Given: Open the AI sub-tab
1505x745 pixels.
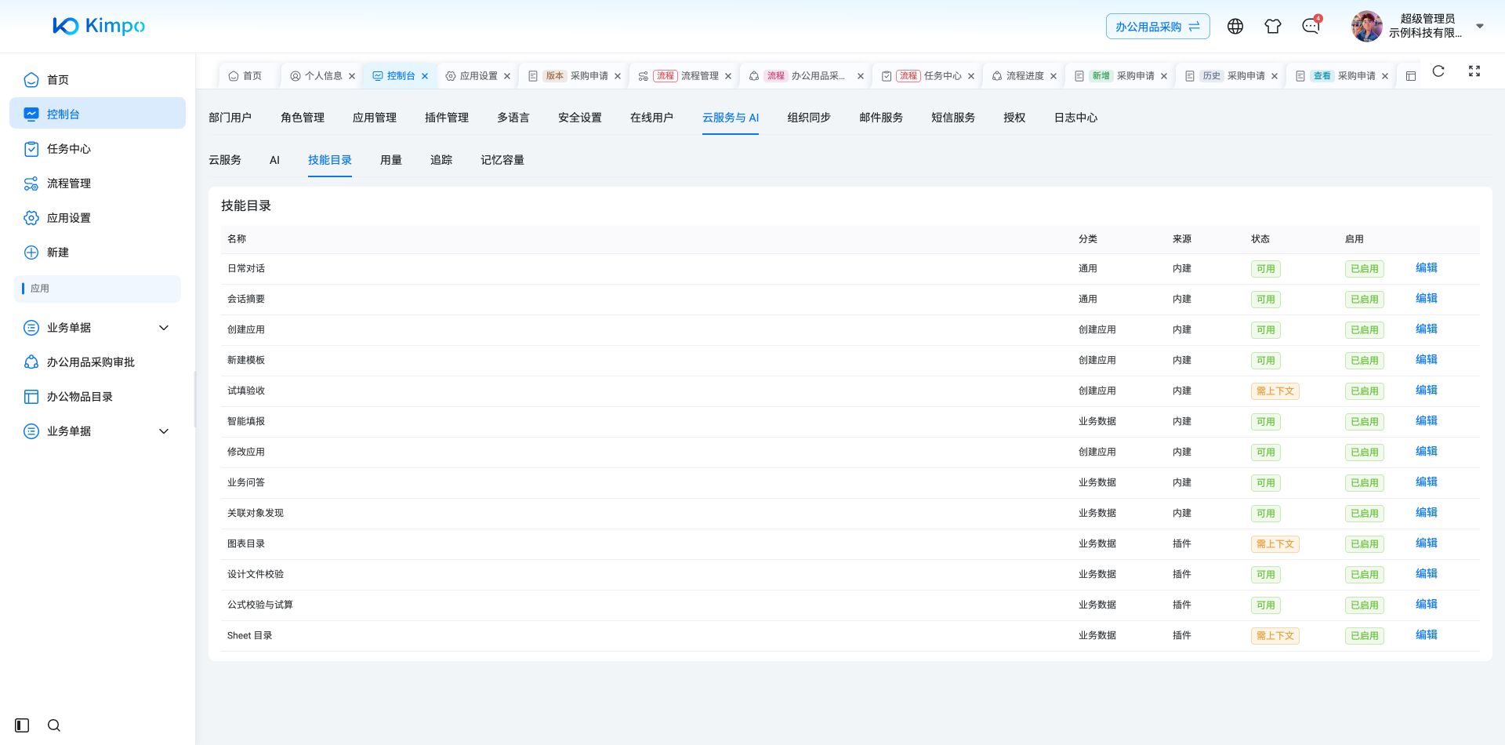Looking at the screenshot, I should click(x=274, y=160).
